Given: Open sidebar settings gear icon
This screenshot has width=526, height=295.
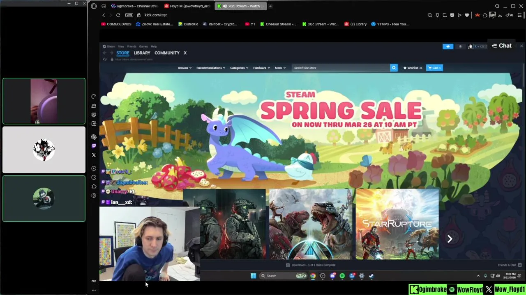Looking at the screenshot, I should (94, 195).
